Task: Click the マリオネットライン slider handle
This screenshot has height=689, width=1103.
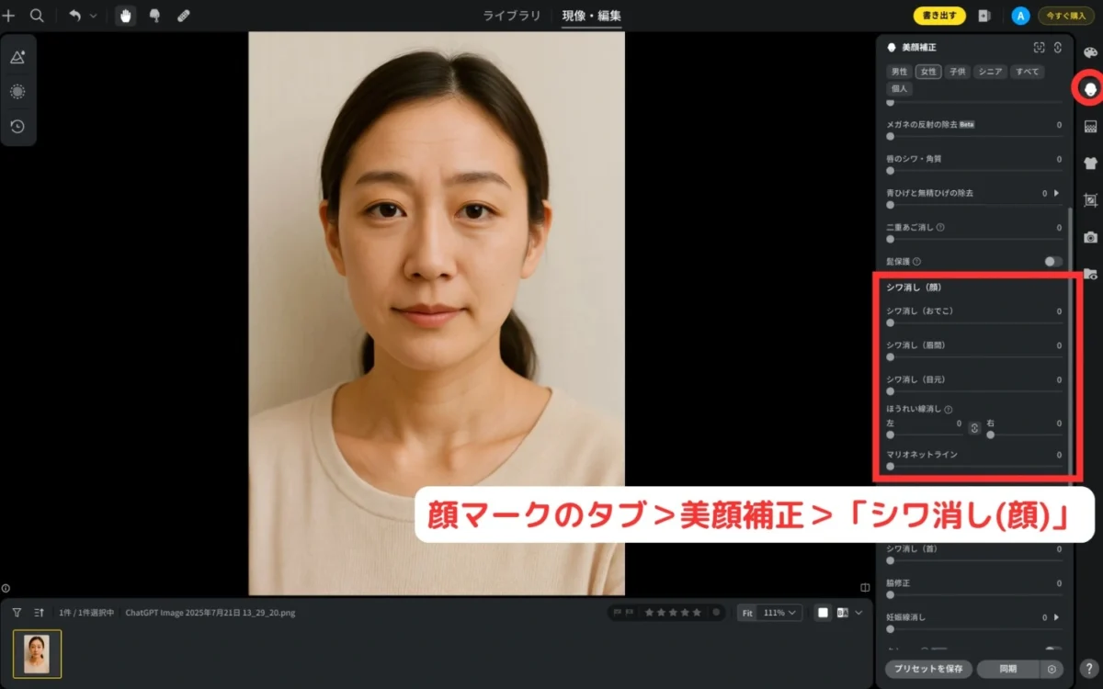Action: click(x=890, y=466)
